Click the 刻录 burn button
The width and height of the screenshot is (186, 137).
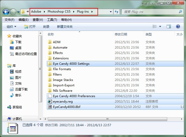(46, 26)
